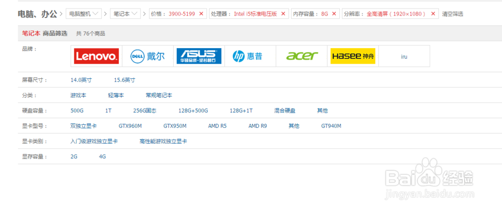The width and height of the screenshot is (502, 211).
Task: Filter by 15.6英寸 screen size
Action: (124, 80)
